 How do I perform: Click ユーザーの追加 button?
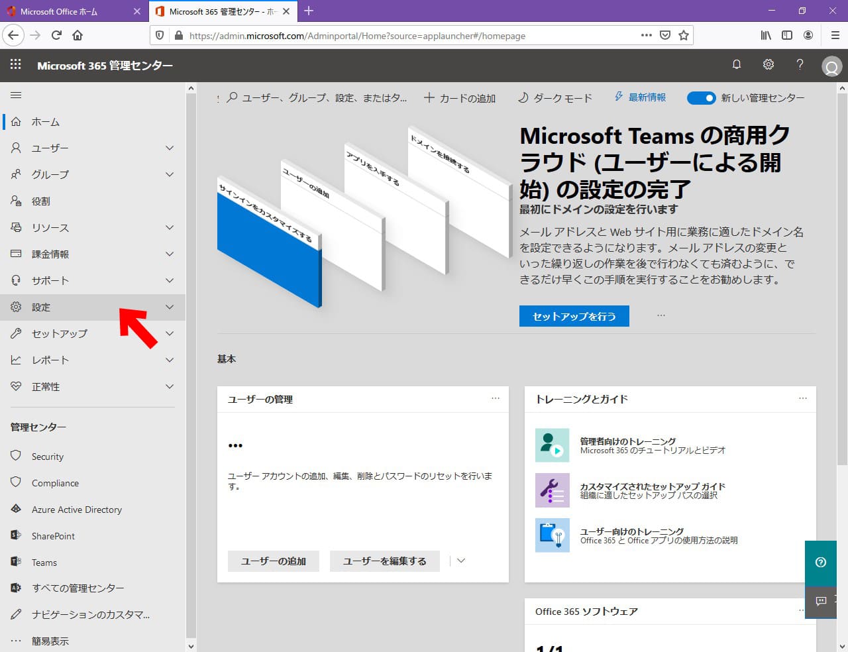274,561
